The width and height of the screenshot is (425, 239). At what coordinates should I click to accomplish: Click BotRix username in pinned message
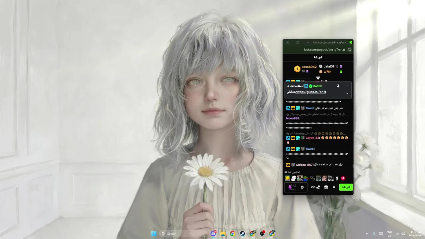coord(317,86)
